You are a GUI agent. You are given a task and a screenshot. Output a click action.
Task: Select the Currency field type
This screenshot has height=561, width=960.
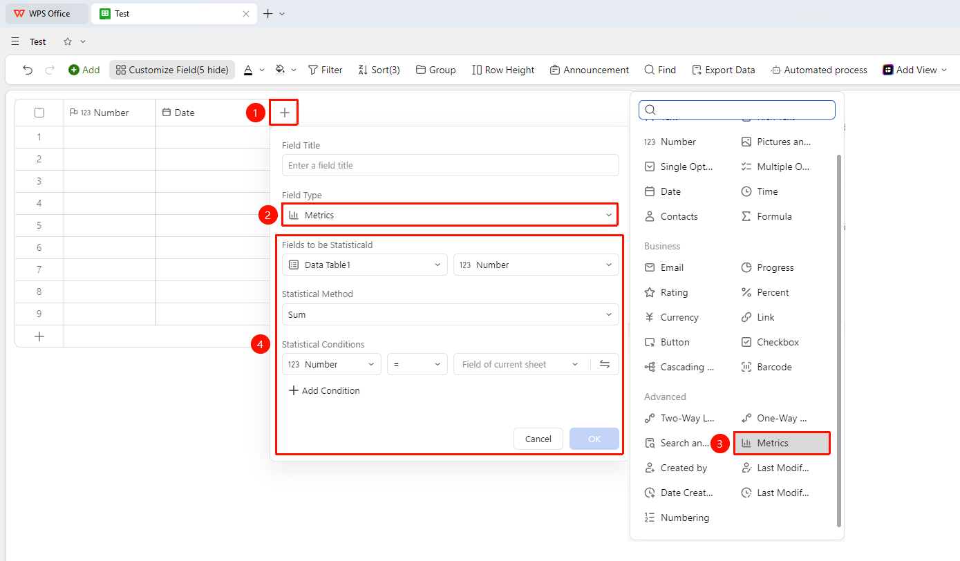672,317
